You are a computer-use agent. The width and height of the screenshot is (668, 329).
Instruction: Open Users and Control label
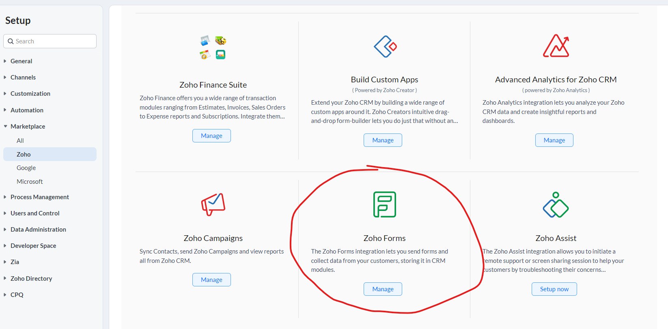(x=35, y=213)
